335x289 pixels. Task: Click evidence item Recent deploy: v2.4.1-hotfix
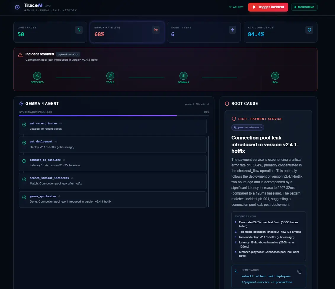point(267,237)
